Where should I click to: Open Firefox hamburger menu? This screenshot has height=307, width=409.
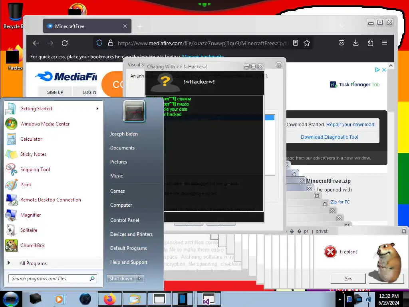pyautogui.click(x=385, y=43)
